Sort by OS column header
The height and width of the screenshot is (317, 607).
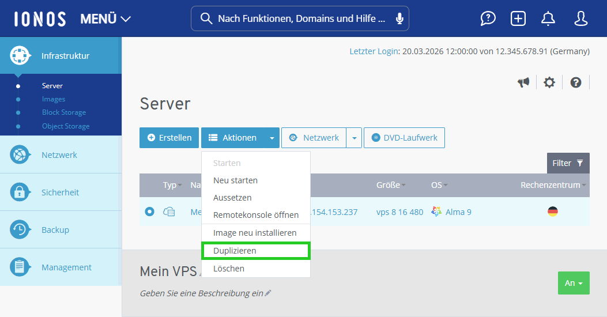439,185
